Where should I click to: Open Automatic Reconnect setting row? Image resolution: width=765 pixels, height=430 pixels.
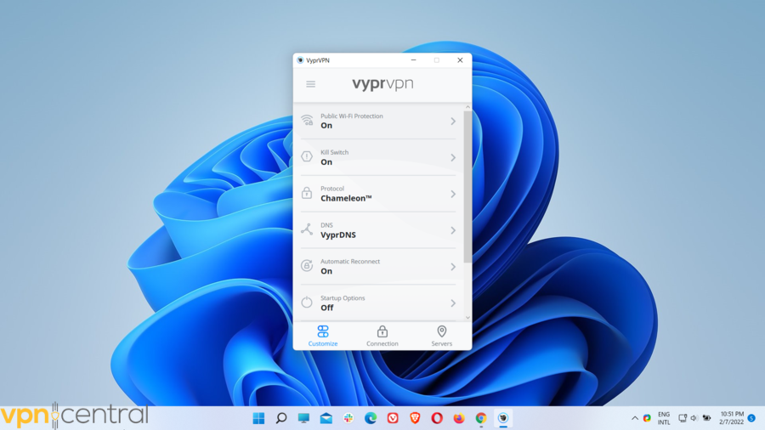[x=378, y=267]
